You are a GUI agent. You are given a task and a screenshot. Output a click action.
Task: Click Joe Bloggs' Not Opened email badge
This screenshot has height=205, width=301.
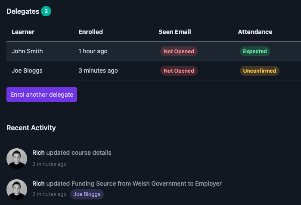[179, 70]
